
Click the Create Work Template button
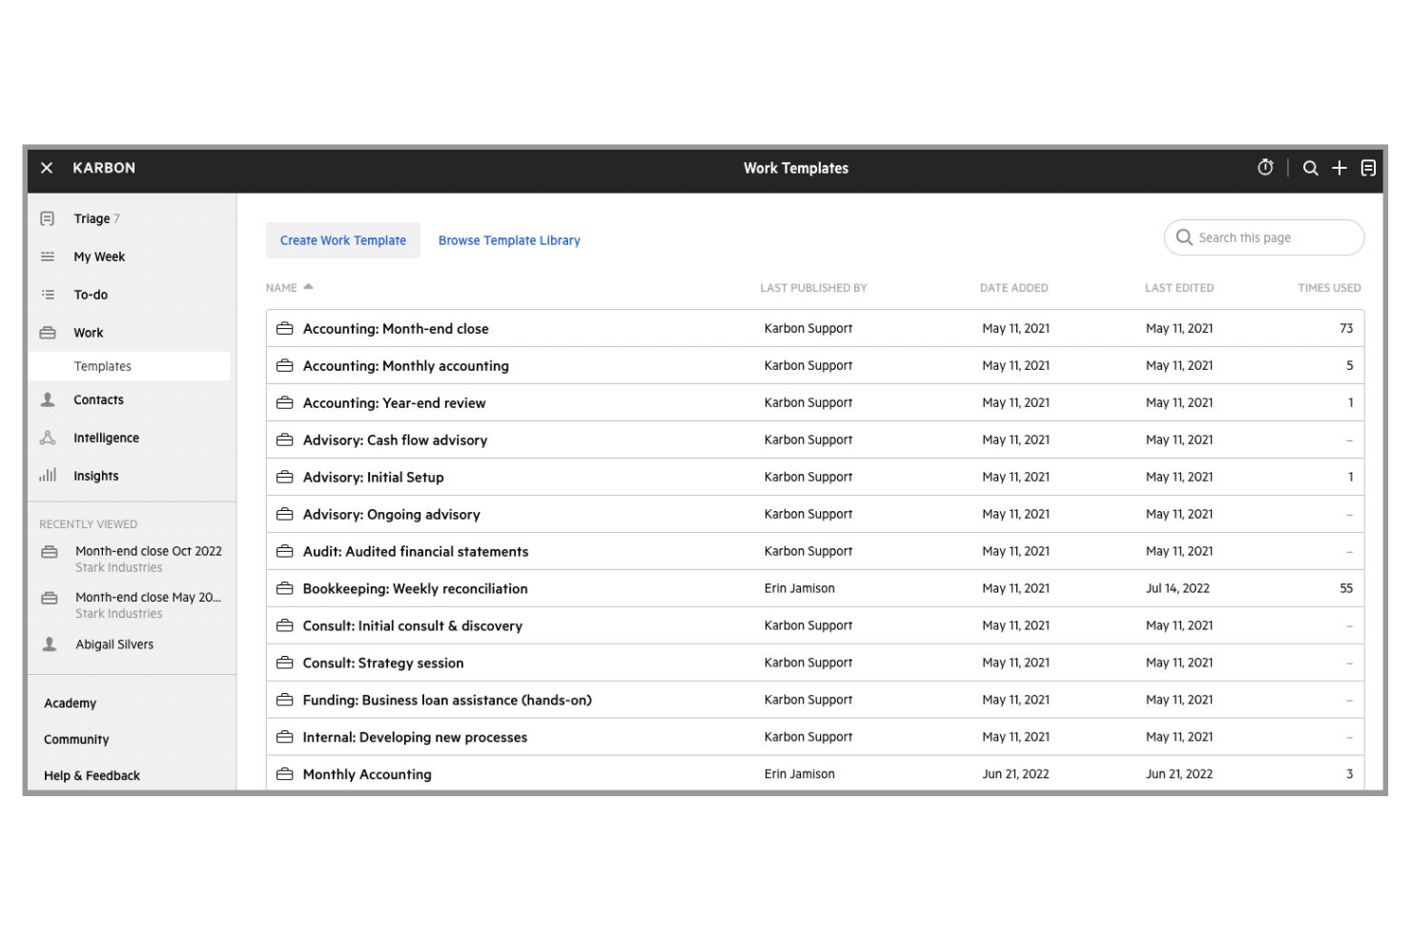[x=342, y=240]
